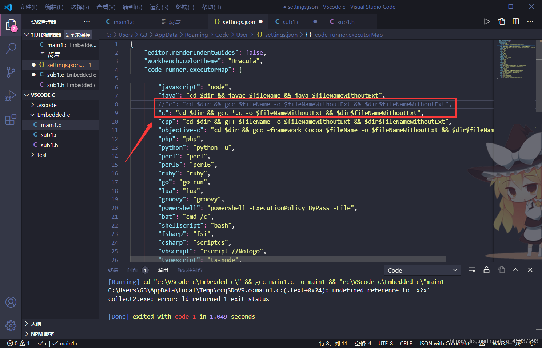The image size is (542, 348).
Task: Open the 转到(G) menu
Action: (132, 7)
